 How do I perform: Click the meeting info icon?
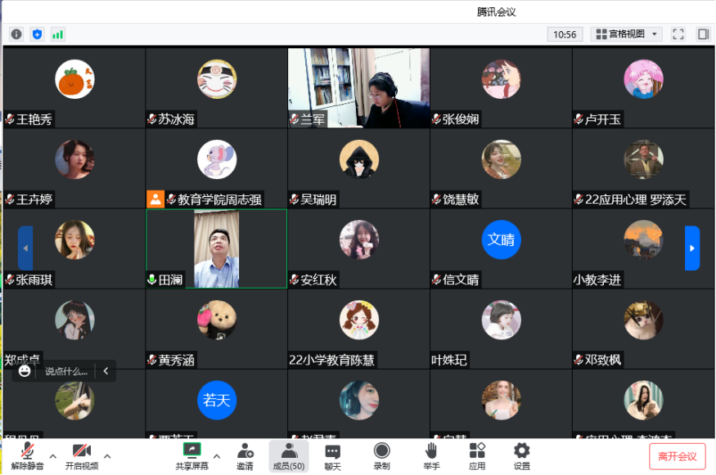(x=16, y=34)
